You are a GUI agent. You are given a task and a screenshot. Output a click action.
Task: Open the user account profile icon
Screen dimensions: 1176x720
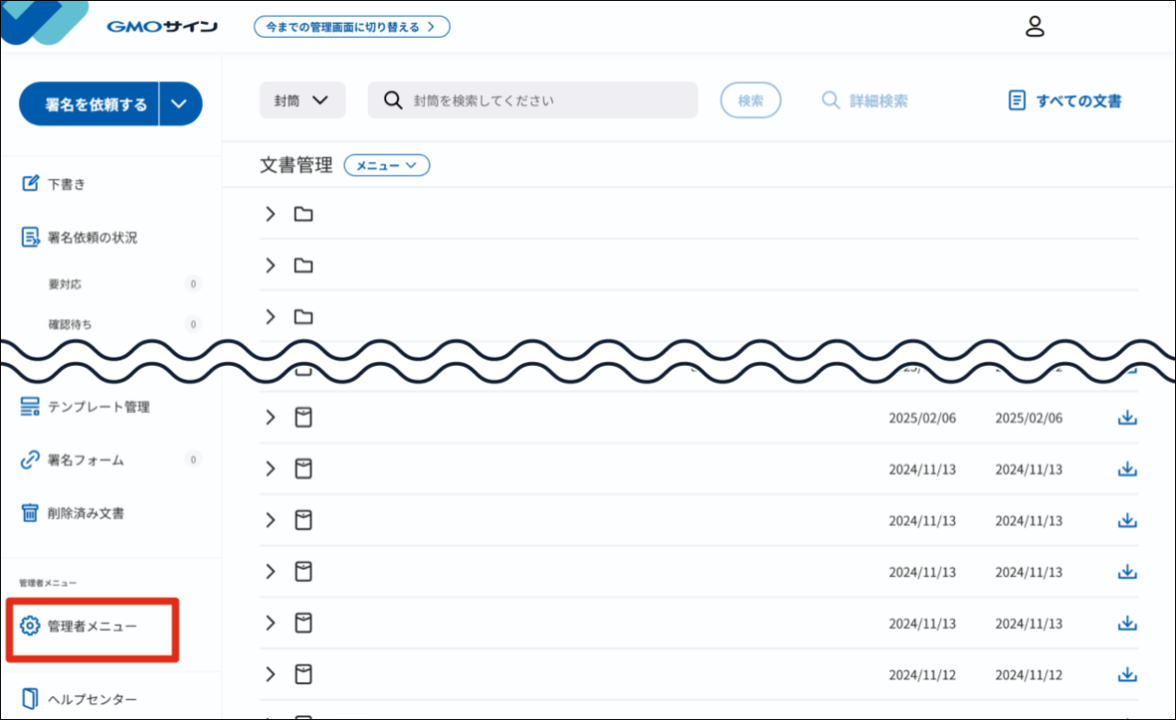tap(1035, 27)
